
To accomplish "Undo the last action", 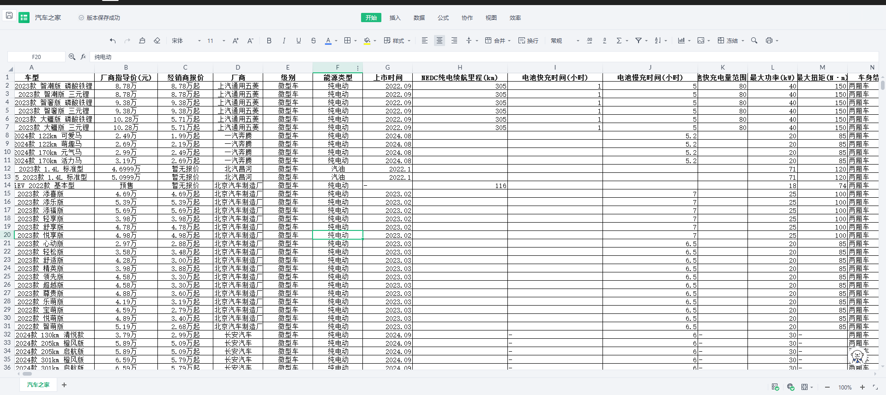I will pyautogui.click(x=113, y=41).
